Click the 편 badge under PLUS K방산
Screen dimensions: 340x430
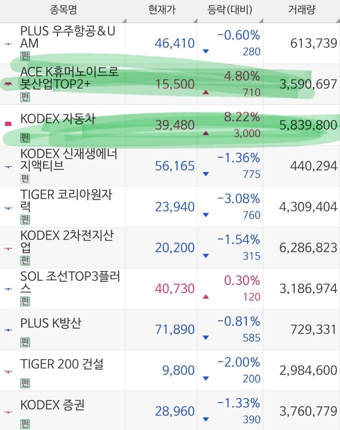tap(25, 342)
